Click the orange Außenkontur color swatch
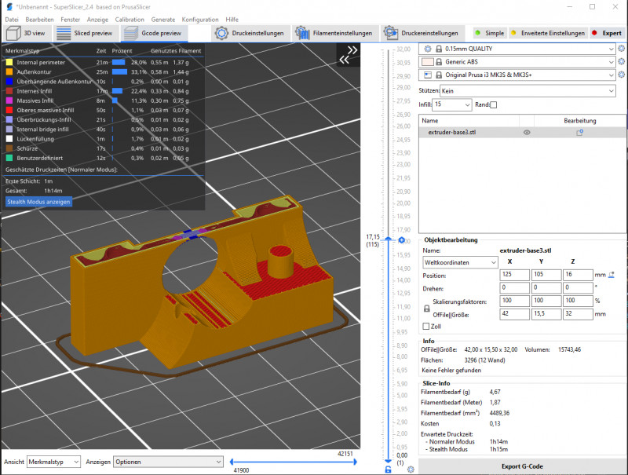The image size is (628, 475). (x=9, y=71)
